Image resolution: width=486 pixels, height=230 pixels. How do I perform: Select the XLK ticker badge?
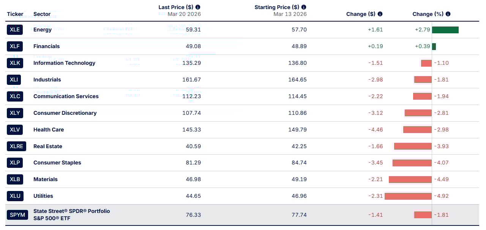click(x=15, y=63)
